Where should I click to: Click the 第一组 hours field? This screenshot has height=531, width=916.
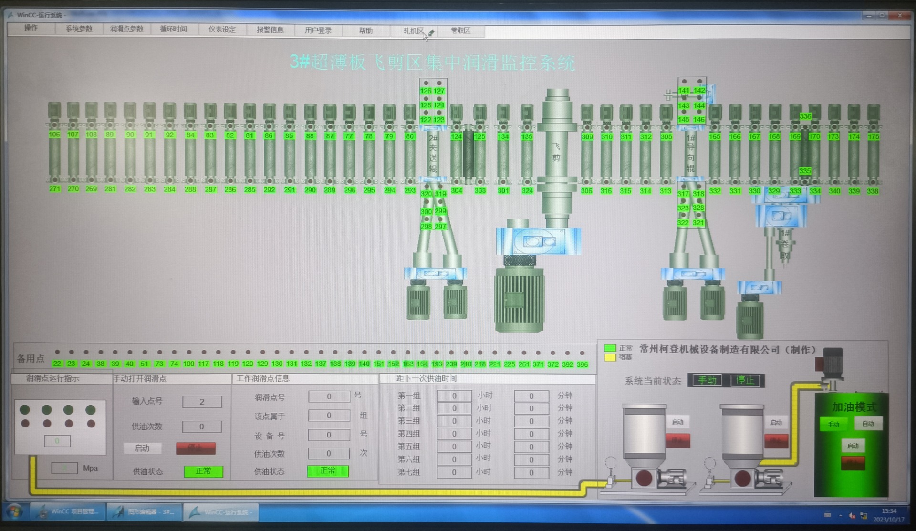(454, 396)
